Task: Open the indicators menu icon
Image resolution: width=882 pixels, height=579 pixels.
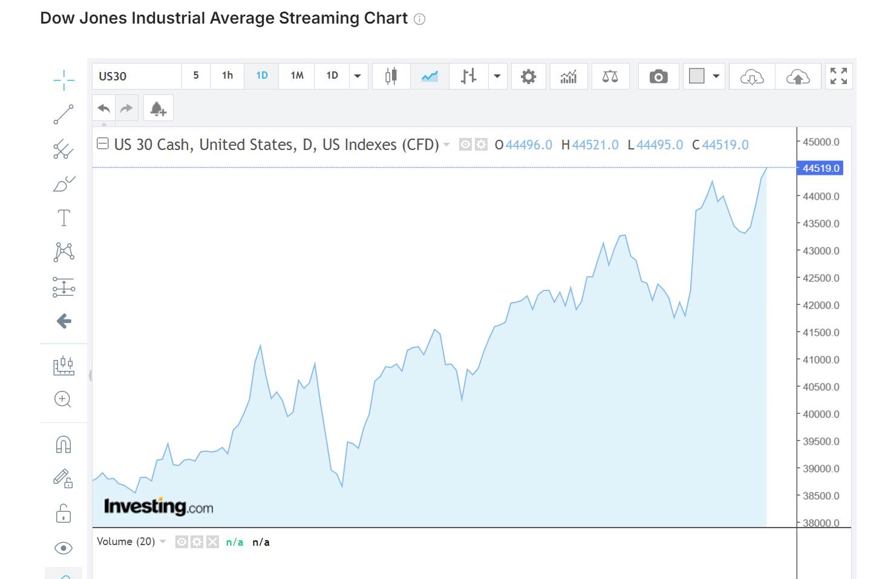Action: tap(569, 76)
